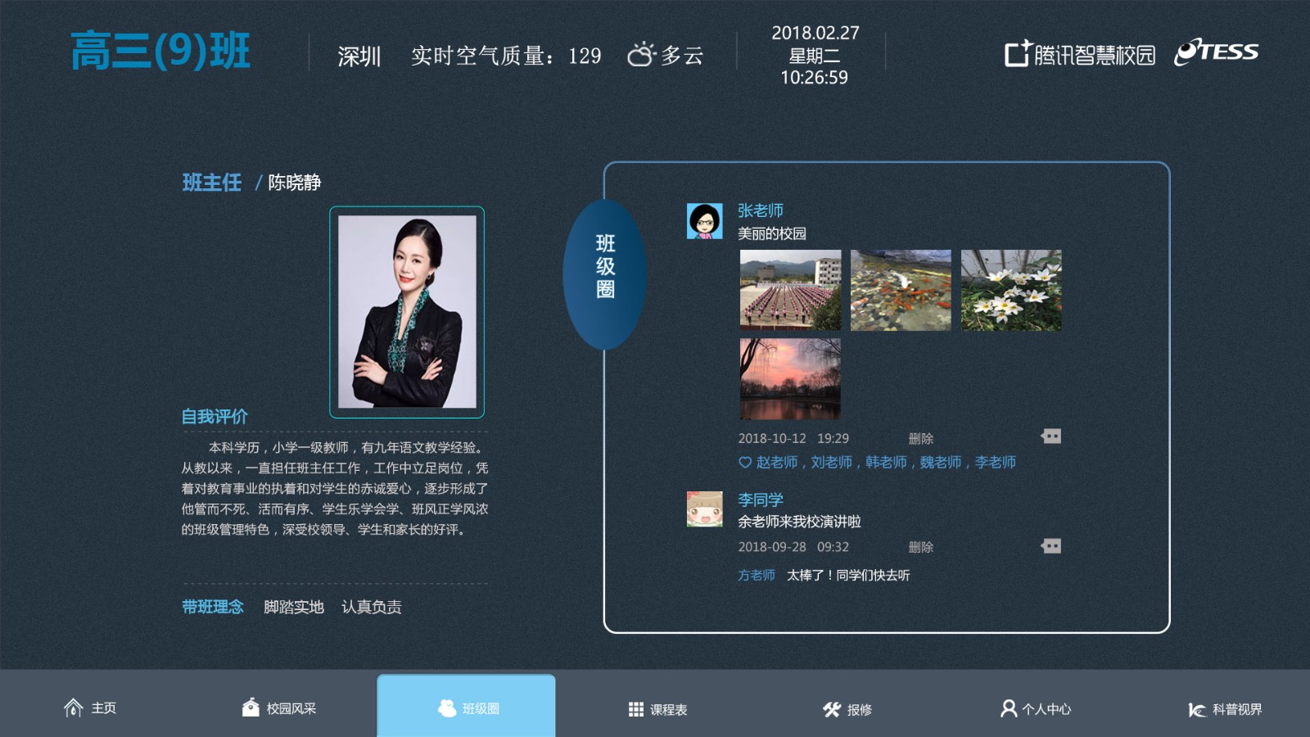The width and height of the screenshot is (1310, 737).
Task: Click the home house icon
Action: coord(73,708)
